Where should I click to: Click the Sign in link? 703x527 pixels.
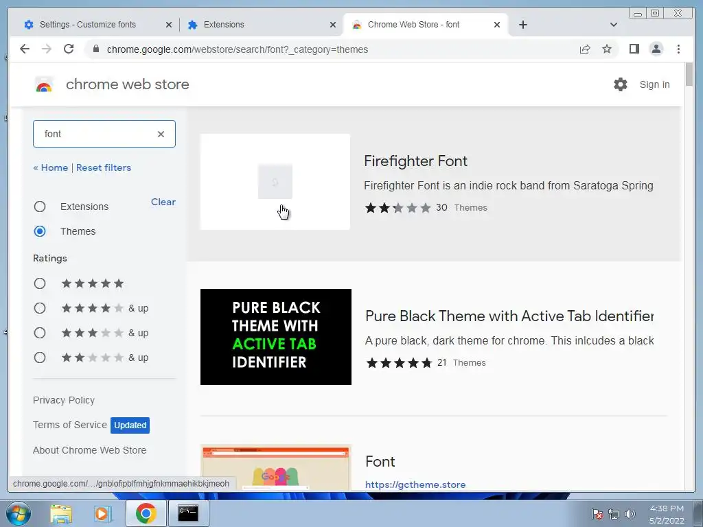[654, 84]
